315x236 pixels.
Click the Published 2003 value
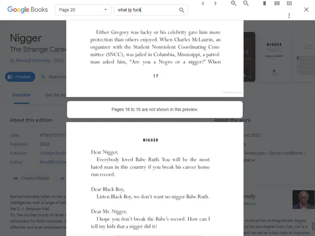tap(44, 144)
